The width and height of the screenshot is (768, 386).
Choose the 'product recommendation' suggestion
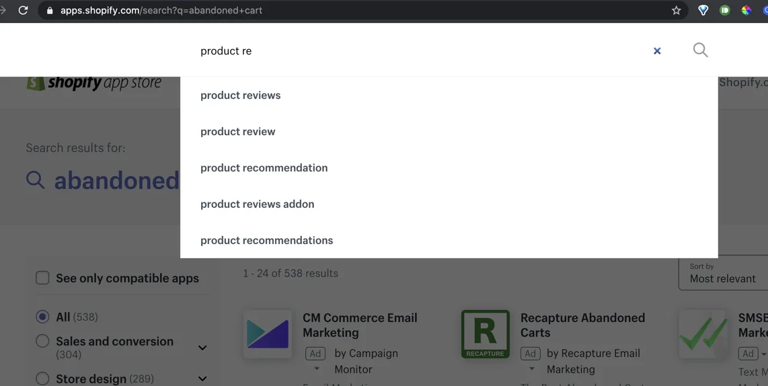264,168
